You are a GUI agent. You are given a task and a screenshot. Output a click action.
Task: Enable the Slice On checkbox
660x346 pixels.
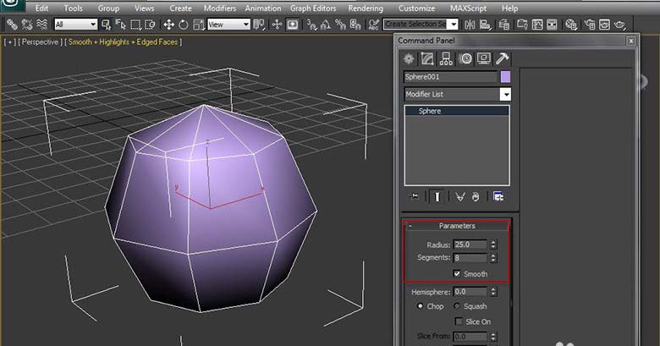pyautogui.click(x=457, y=321)
